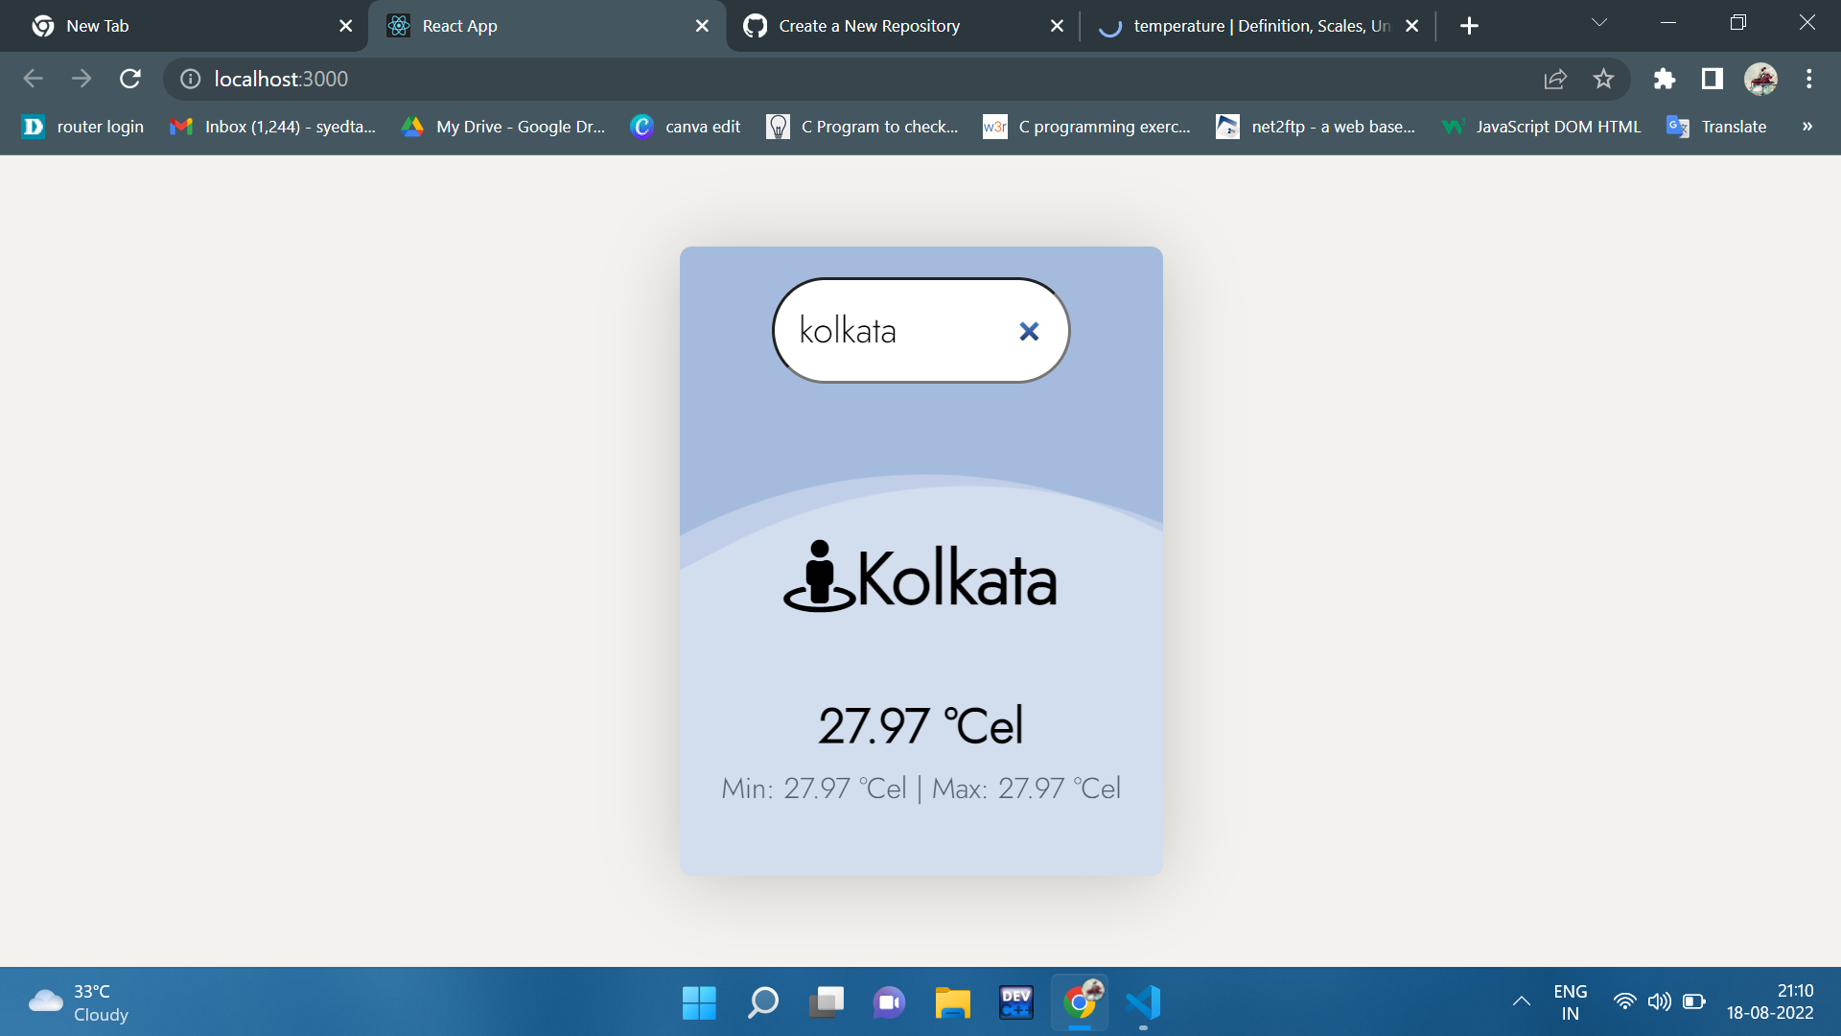Open the JavaScript DOM HTML bookmark

point(1542,127)
